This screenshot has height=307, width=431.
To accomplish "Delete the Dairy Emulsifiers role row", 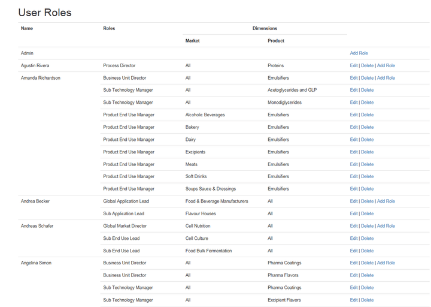I will pos(367,140).
